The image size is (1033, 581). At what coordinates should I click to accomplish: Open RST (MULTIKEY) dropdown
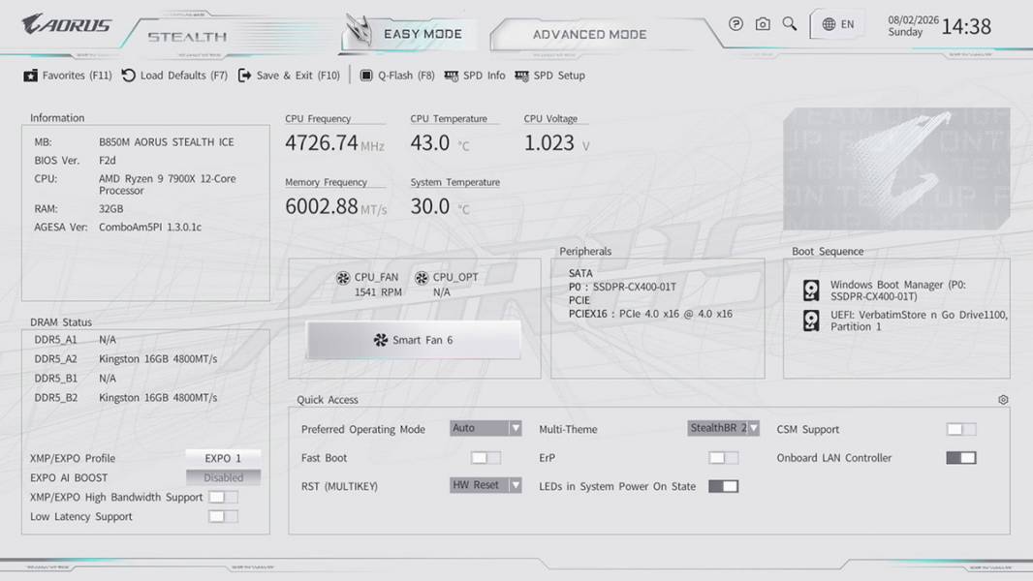(x=485, y=485)
